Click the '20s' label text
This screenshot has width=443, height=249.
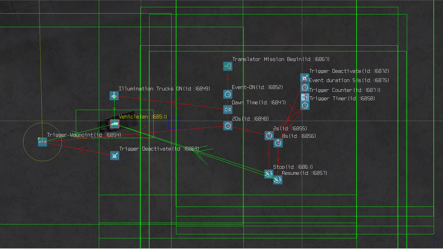250,118
